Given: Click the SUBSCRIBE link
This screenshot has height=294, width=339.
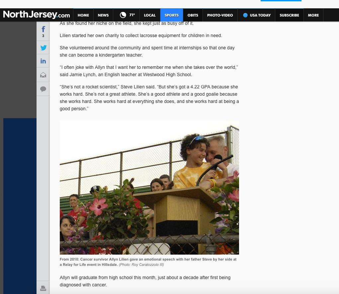Looking at the screenshot, I should [289, 15].
